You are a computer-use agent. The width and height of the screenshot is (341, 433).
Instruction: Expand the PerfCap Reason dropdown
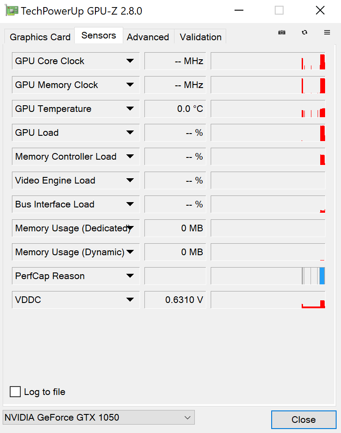point(130,276)
